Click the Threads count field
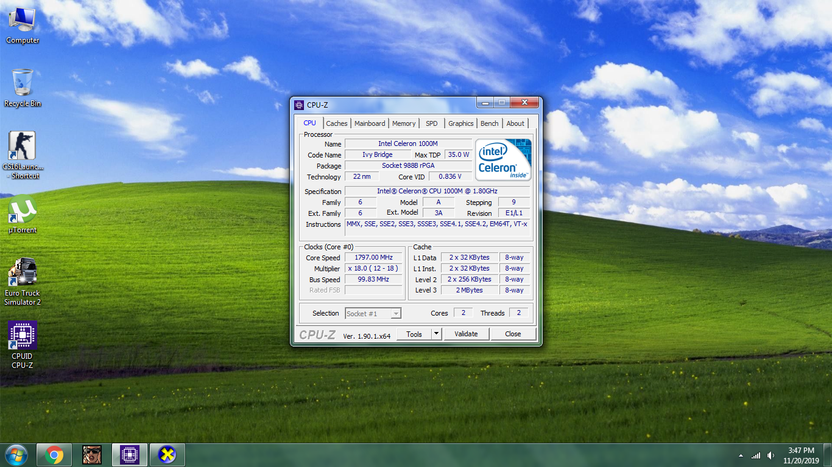Screen dimensions: 832x467 [519, 313]
